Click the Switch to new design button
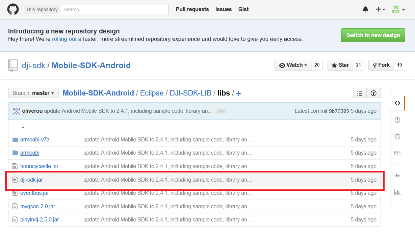 pyautogui.click(x=373, y=35)
